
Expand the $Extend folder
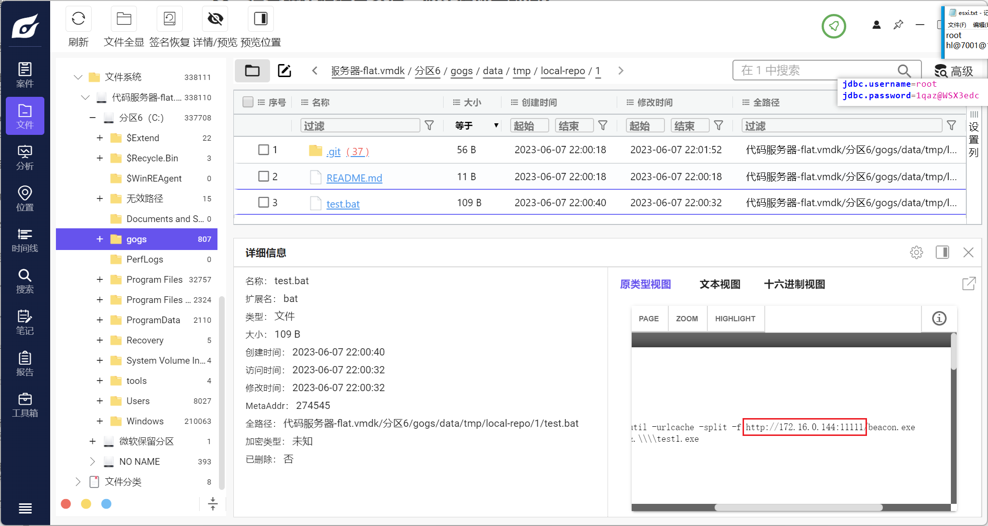pos(100,138)
